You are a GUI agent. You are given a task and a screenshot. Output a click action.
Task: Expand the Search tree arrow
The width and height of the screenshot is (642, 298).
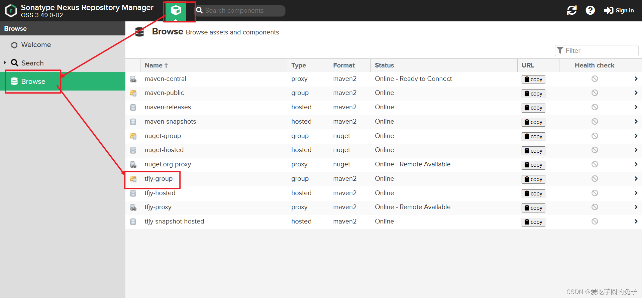point(5,62)
